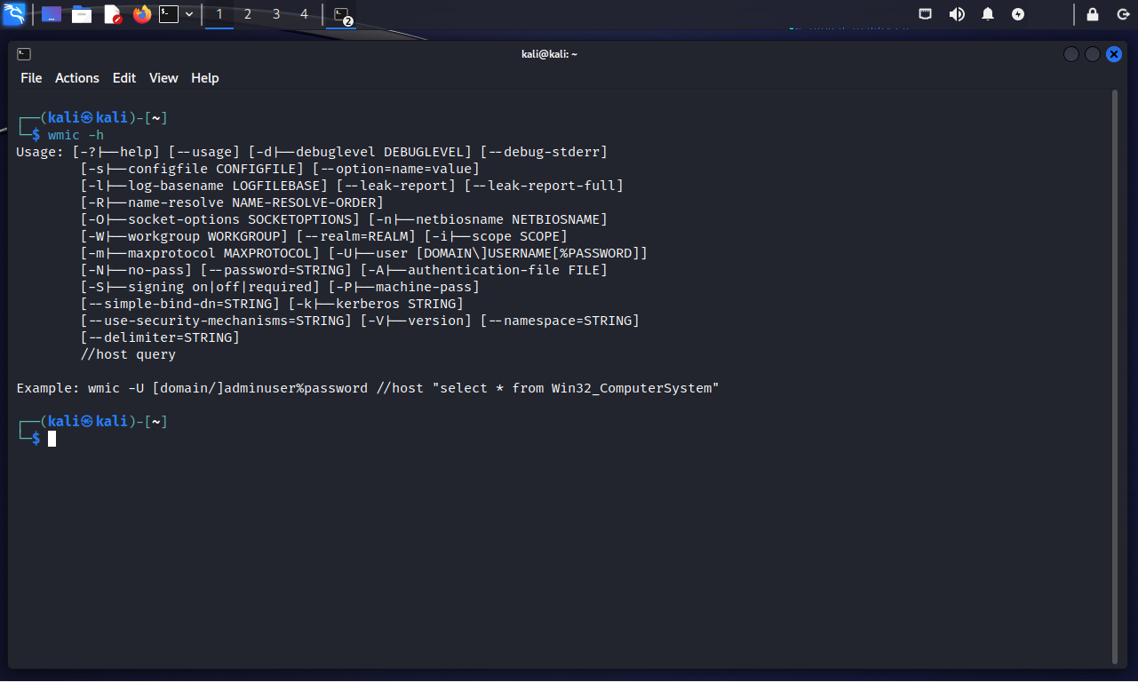The image size is (1138, 682).
Task: Open a new terminal from panel launcher
Action: click(x=169, y=14)
